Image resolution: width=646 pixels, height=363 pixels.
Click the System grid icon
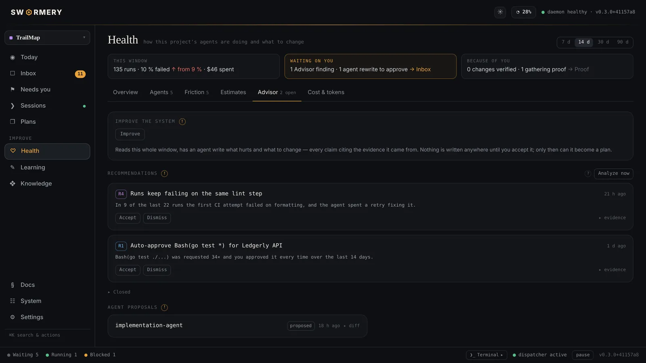pyautogui.click(x=13, y=301)
